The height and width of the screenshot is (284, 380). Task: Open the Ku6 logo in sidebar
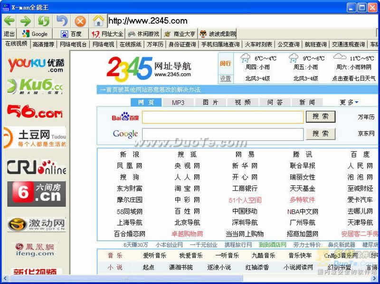click(35, 86)
